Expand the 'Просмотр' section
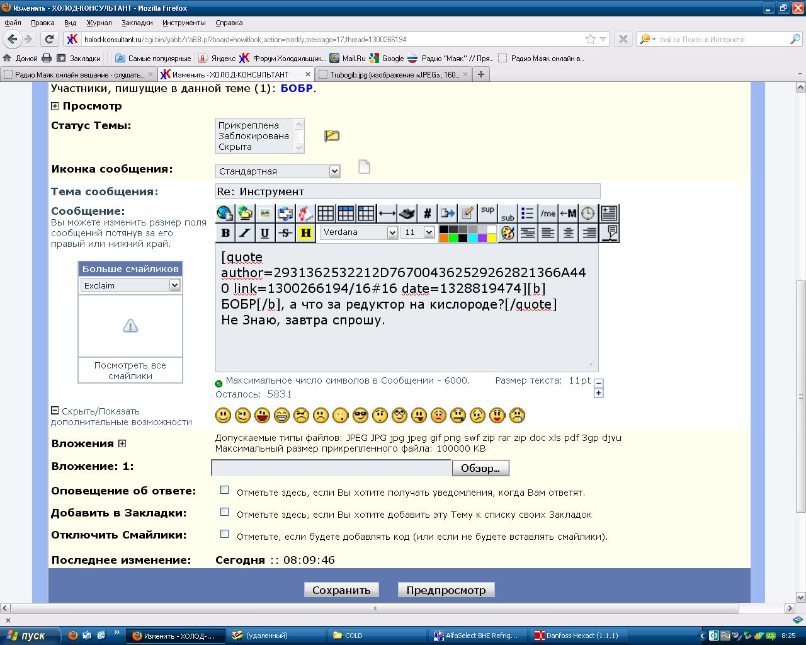The height and width of the screenshot is (645, 806). point(55,106)
